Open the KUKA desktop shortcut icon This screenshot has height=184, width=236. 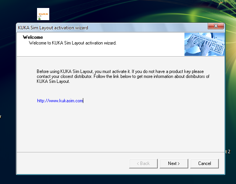[43, 14]
